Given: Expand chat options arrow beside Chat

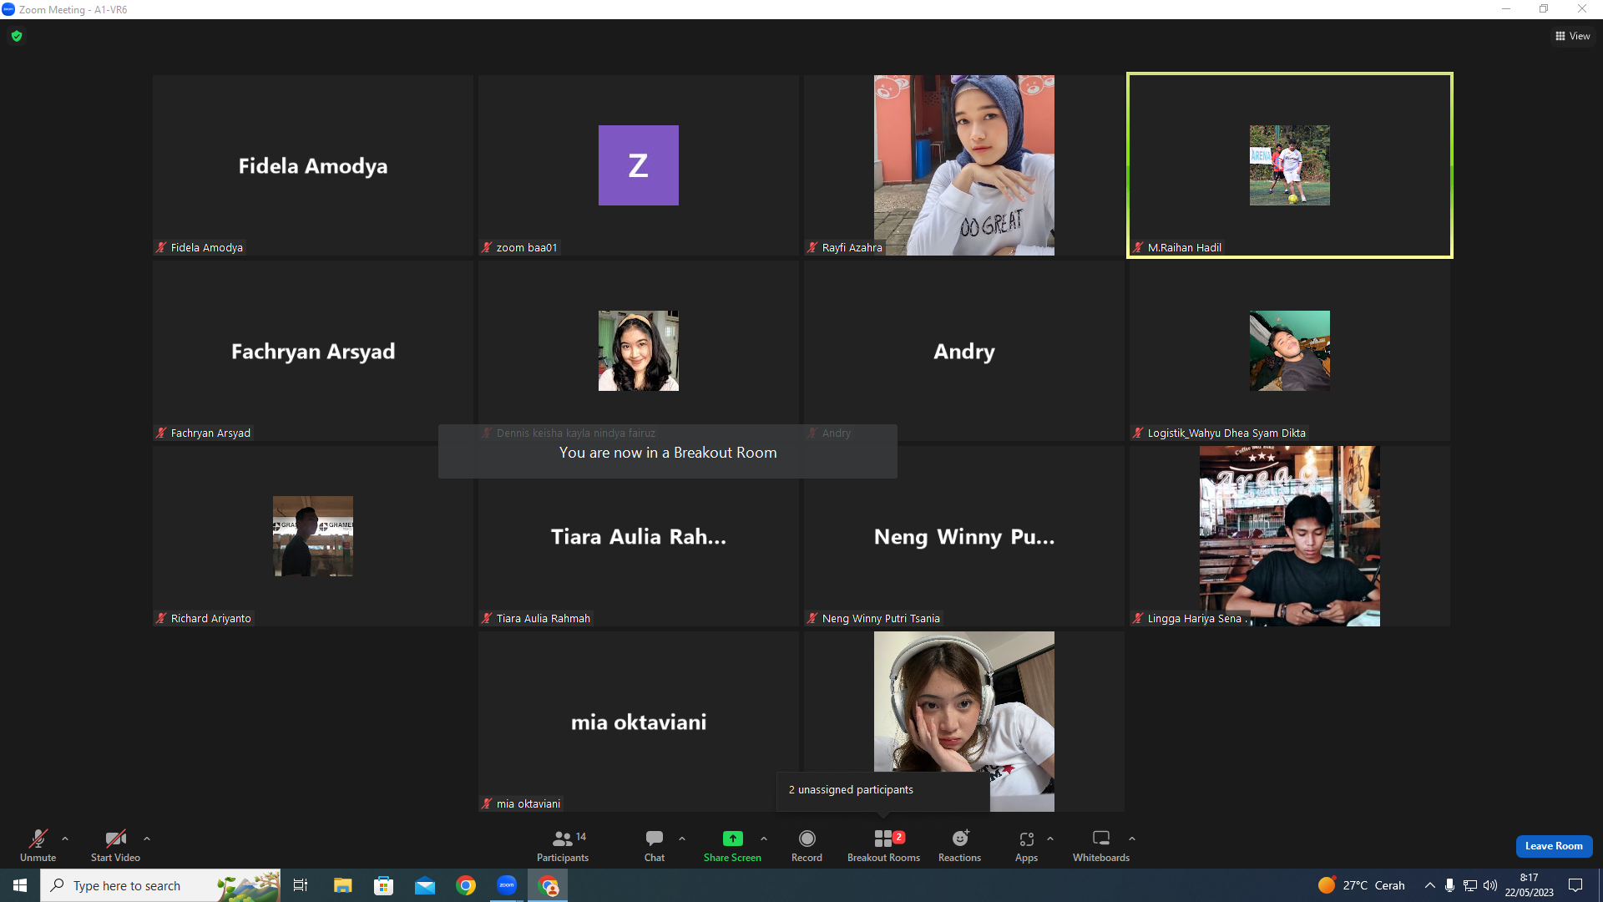Looking at the screenshot, I should coord(682,839).
